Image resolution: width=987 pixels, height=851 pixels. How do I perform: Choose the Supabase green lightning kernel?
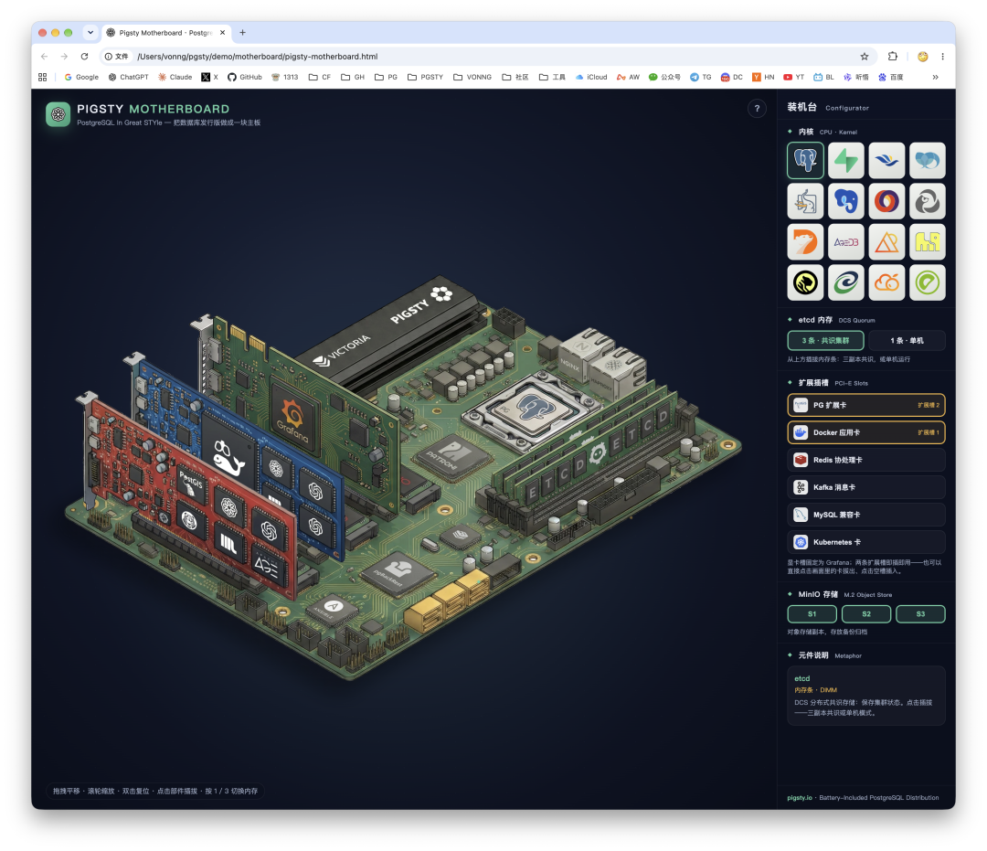[x=846, y=161]
